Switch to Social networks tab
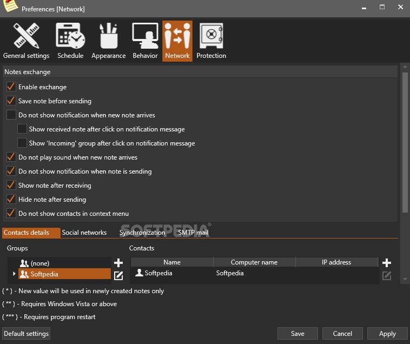This screenshot has height=344, width=410. click(x=84, y=233)
